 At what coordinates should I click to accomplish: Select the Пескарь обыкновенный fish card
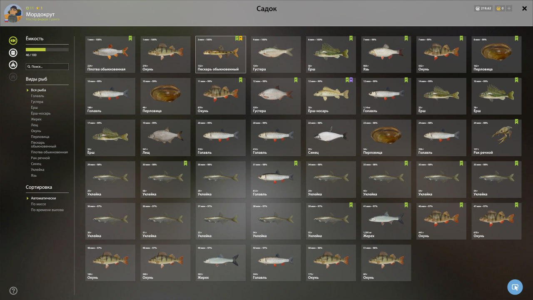click(221, 55)
